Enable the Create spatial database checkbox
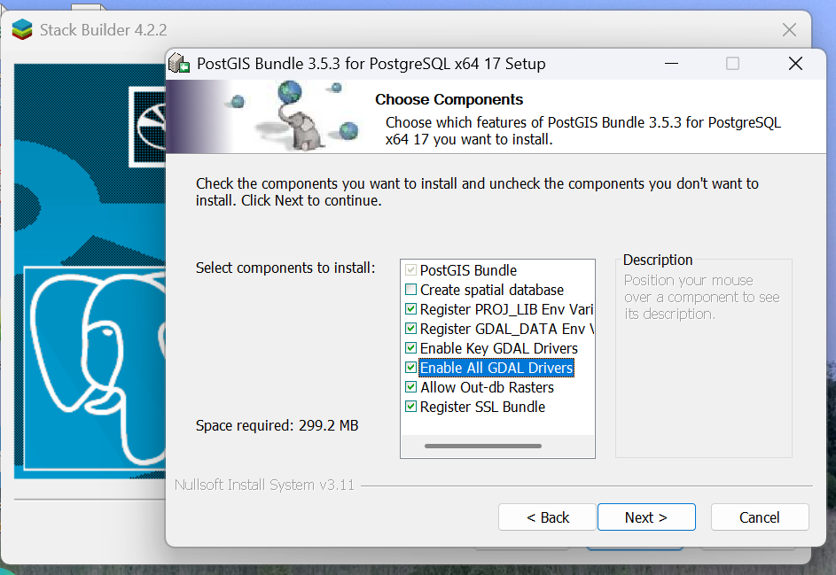This screenshot has height=575, width=836. [410, 290]
